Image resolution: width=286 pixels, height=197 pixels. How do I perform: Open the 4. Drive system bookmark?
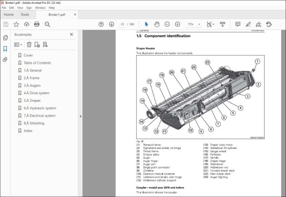click(37, 93)
